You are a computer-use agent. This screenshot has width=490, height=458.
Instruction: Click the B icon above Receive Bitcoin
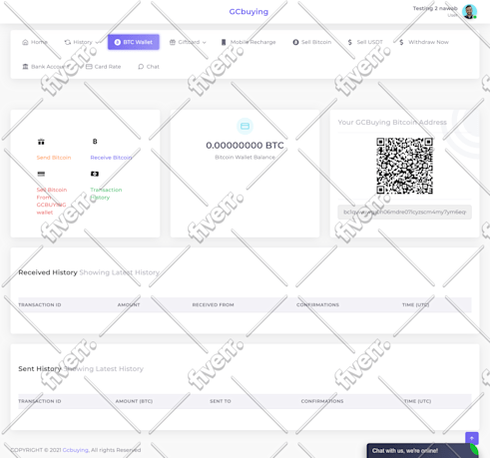click(95, 142)
